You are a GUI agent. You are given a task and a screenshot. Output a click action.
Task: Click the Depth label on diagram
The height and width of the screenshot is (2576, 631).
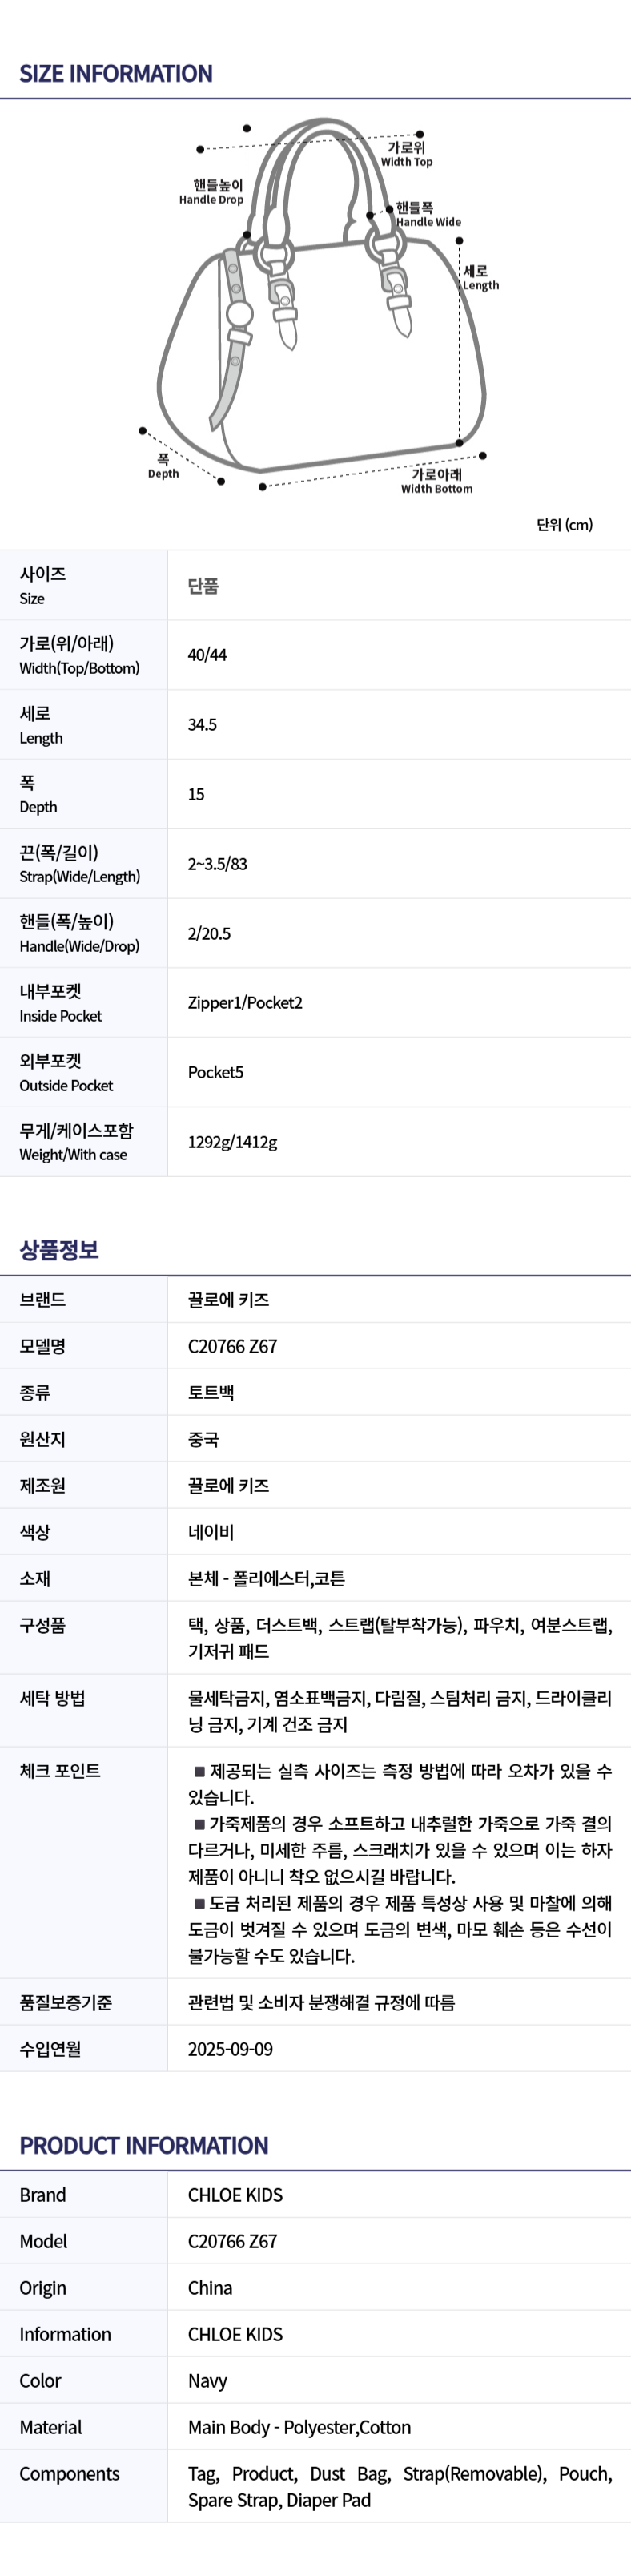point(163,467)
